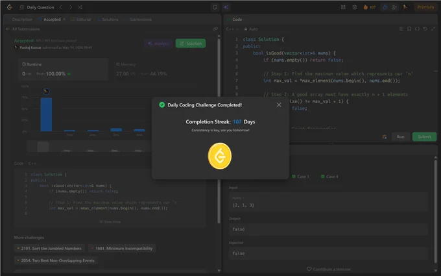
Task: Open the layout grid icon
Action: (343, 7)
